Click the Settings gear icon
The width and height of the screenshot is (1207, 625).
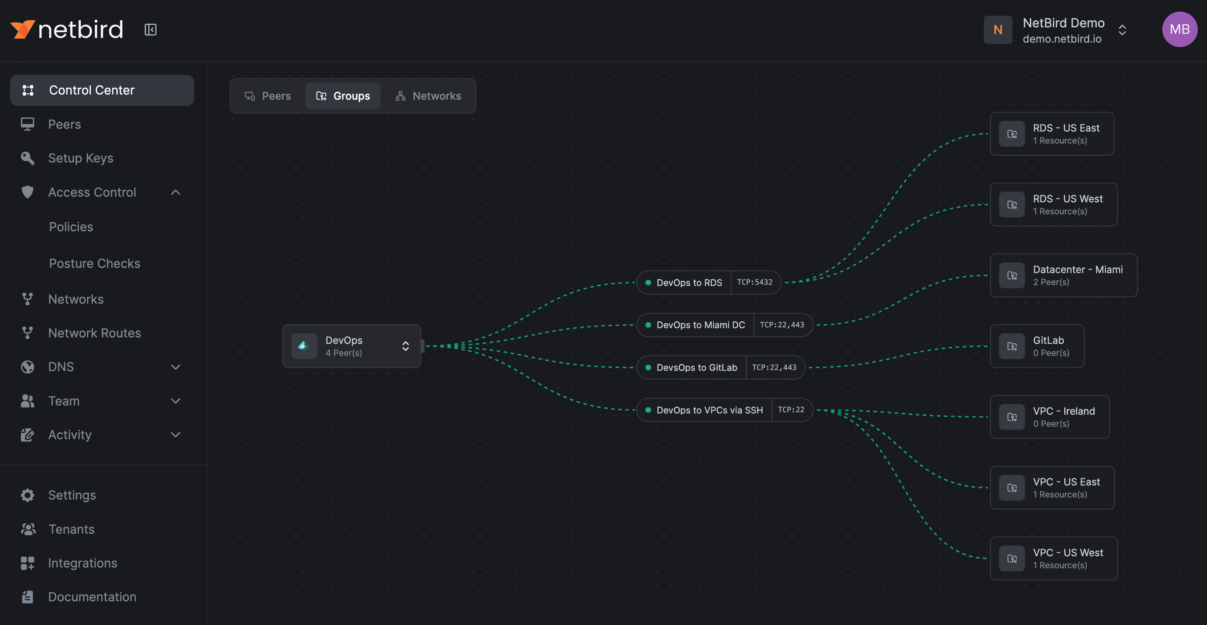pos(28,495)
